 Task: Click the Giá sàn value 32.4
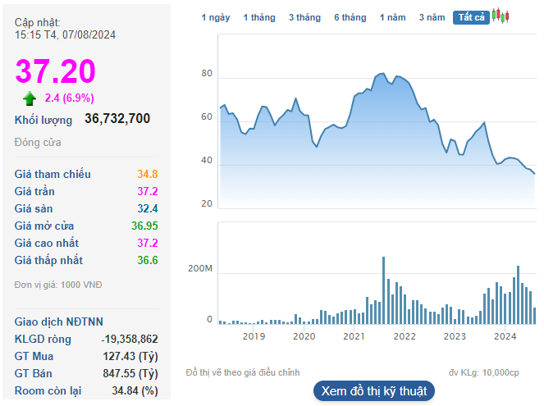(x=148, y=208)
